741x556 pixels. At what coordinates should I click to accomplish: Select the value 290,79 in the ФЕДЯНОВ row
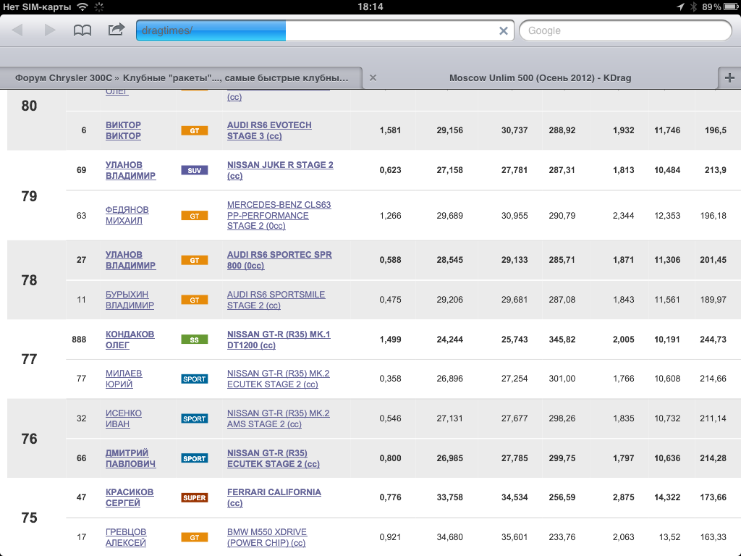coord(562,216)
